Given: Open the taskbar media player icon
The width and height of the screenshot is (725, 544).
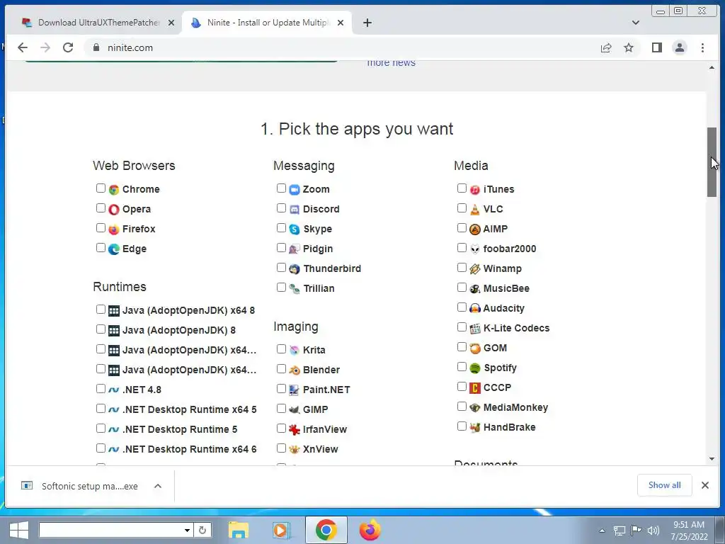Looking at the screenshot, I should point(280,530).
